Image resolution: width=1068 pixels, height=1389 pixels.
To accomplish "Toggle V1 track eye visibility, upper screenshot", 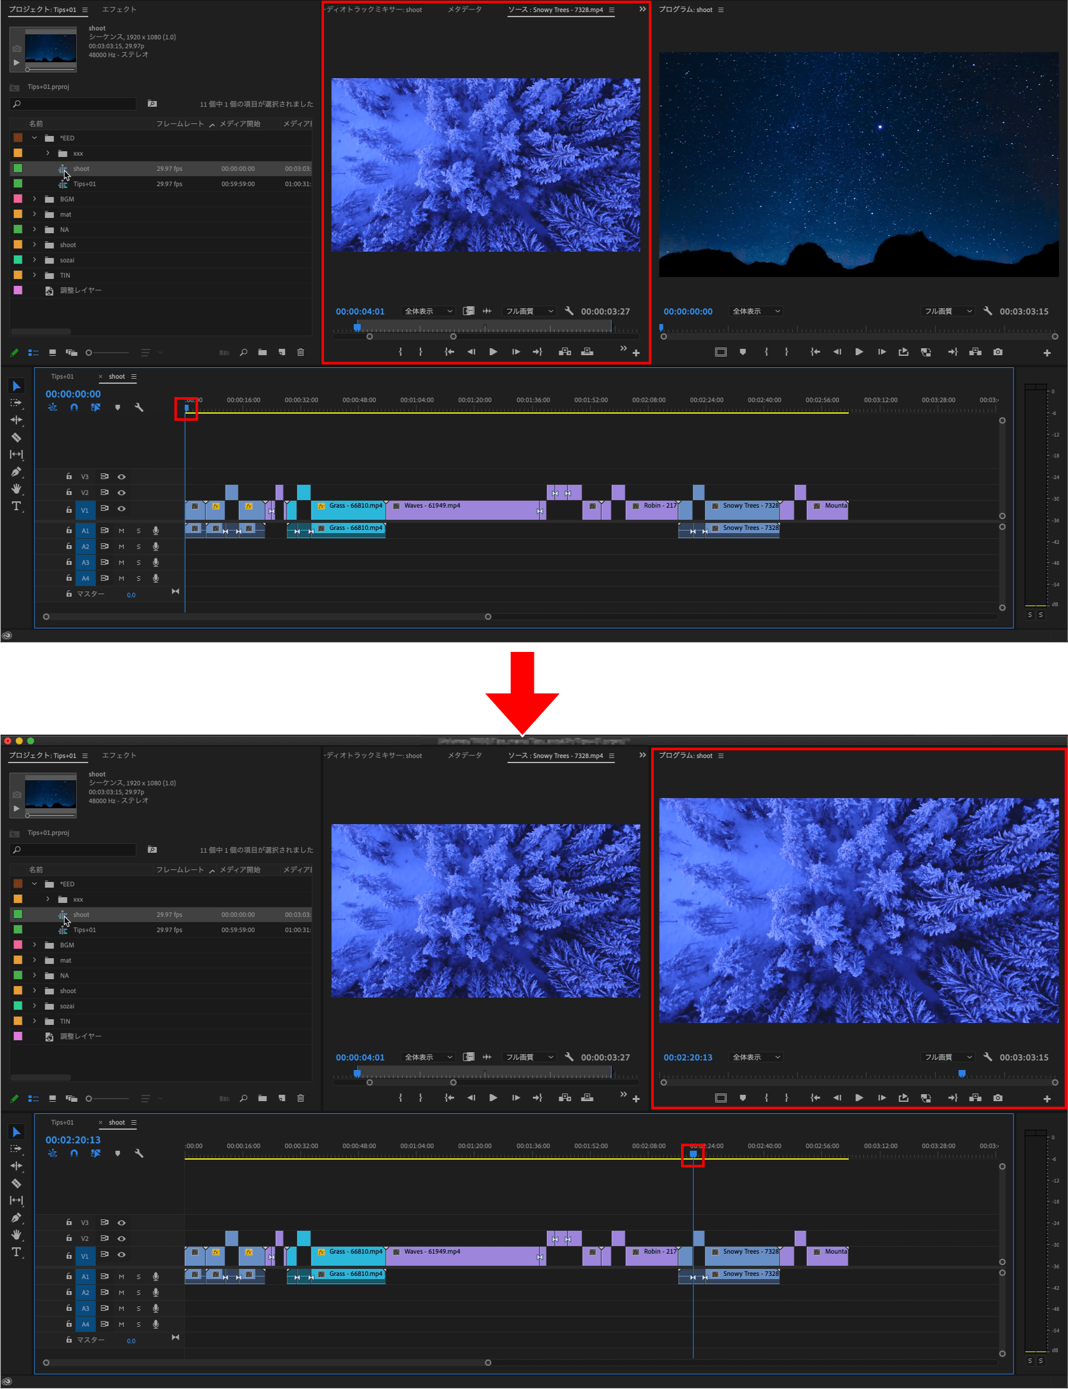I will click(121, 508).
